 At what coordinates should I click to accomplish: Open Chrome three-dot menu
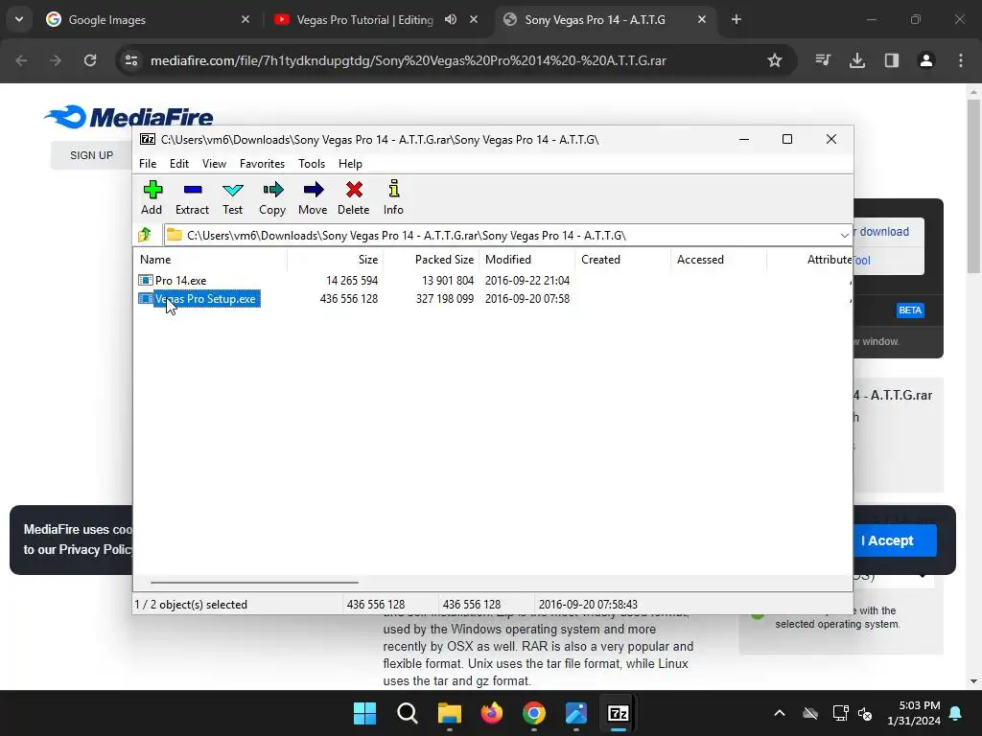pyautogui.click(x=961, y=60)
